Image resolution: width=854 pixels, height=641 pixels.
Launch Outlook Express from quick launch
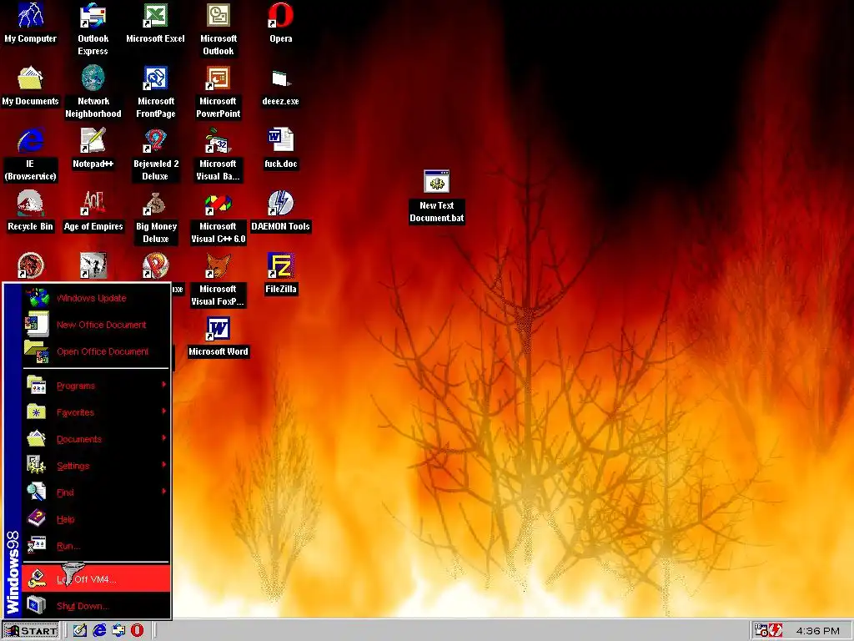coord(118,631)
